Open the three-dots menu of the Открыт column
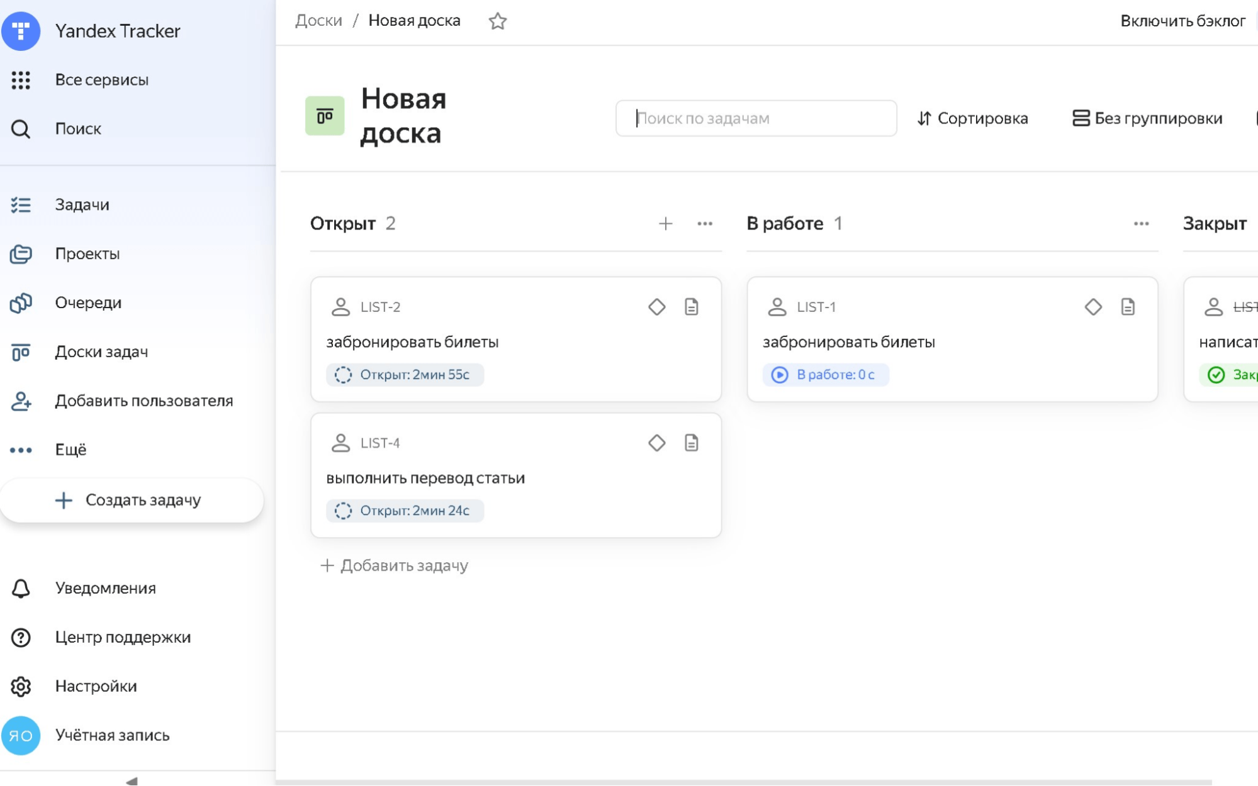 point(704,223)
